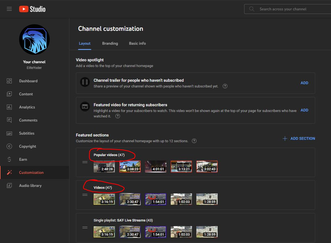Click Videos section thumbnail 1:54:01
The image size is (331, 243).
click(156, 199)
